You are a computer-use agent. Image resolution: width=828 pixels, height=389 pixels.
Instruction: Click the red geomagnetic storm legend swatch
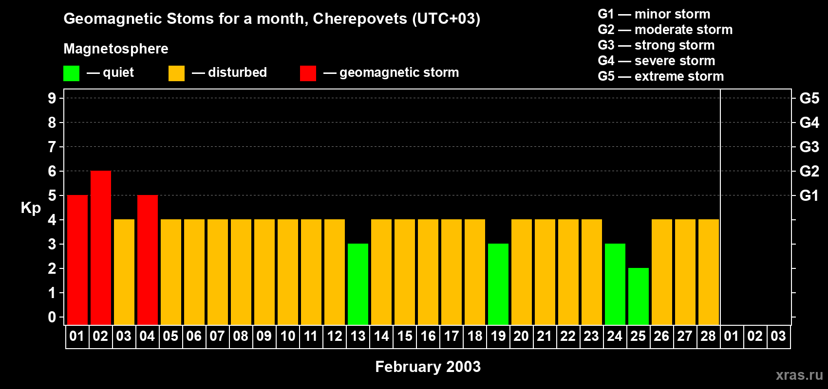coord(308,73)
